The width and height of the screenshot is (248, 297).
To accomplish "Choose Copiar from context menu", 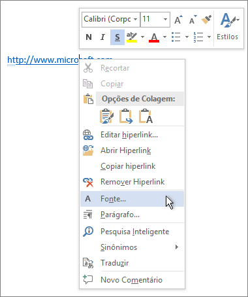I will (132, 84).
